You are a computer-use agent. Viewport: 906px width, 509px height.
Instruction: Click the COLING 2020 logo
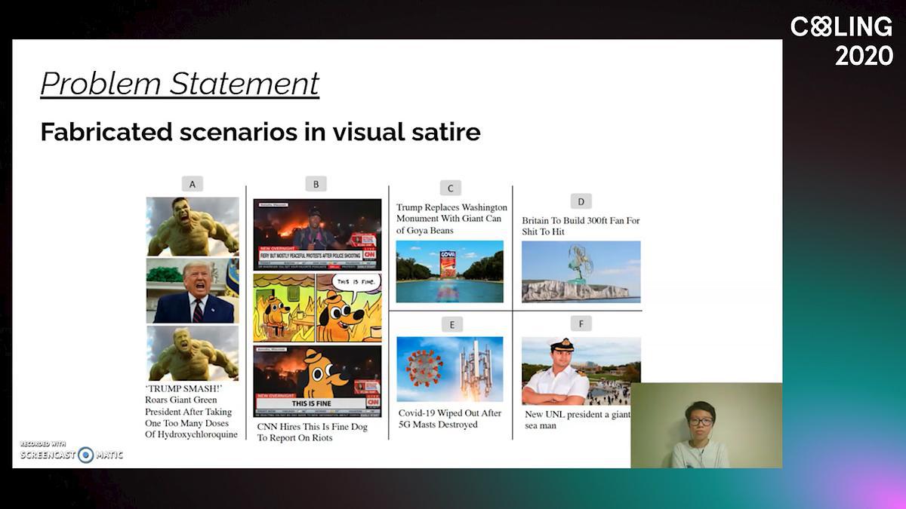click(841, 41)
